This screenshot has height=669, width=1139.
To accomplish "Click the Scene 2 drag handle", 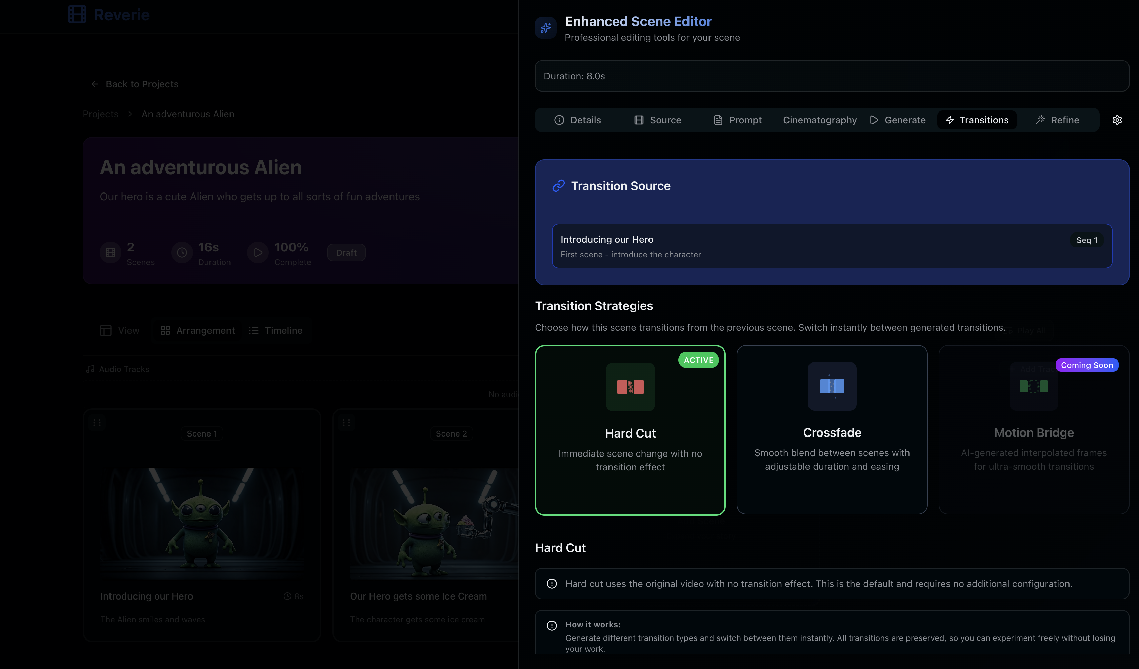I will point(346,423).
